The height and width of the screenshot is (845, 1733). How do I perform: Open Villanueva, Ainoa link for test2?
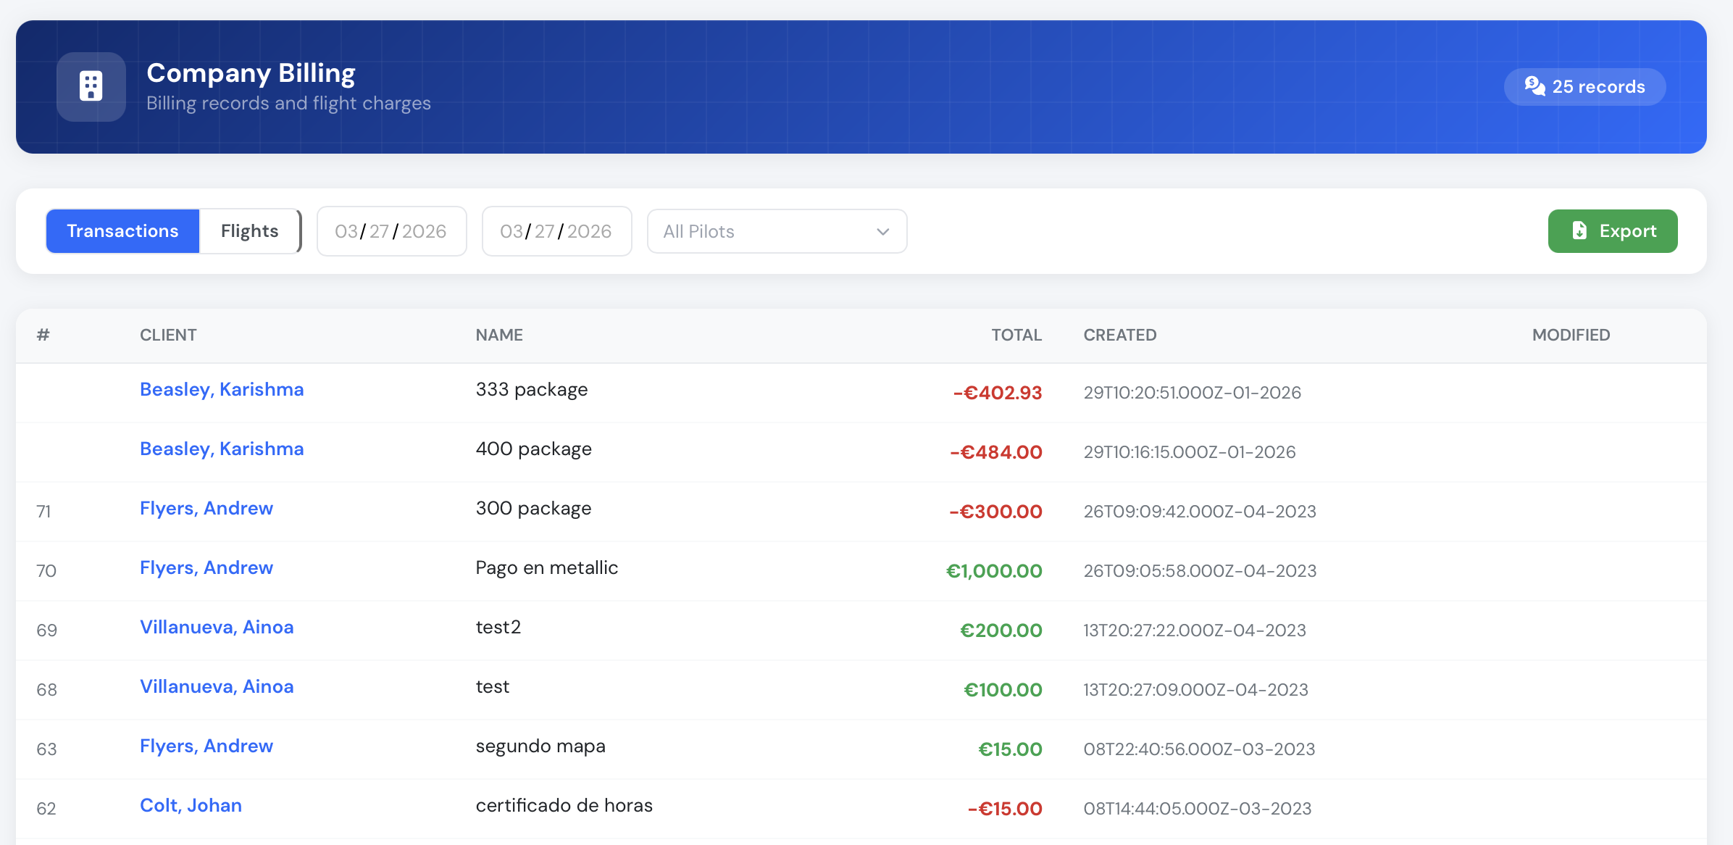coord(217,627)
